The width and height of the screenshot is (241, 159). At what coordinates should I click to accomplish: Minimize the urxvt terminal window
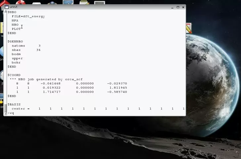(x=172, y=7)
